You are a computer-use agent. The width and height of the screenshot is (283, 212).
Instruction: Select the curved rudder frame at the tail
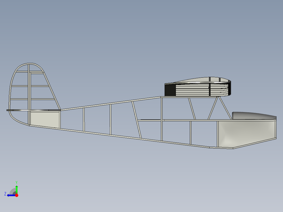tap(11, 87)
